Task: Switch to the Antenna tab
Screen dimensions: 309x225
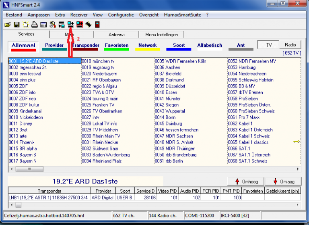Action: pos(117,35)
